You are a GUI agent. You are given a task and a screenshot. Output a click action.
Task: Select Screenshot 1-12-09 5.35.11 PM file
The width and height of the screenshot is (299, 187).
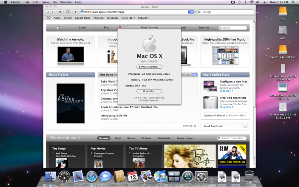[x=283, y=110]
